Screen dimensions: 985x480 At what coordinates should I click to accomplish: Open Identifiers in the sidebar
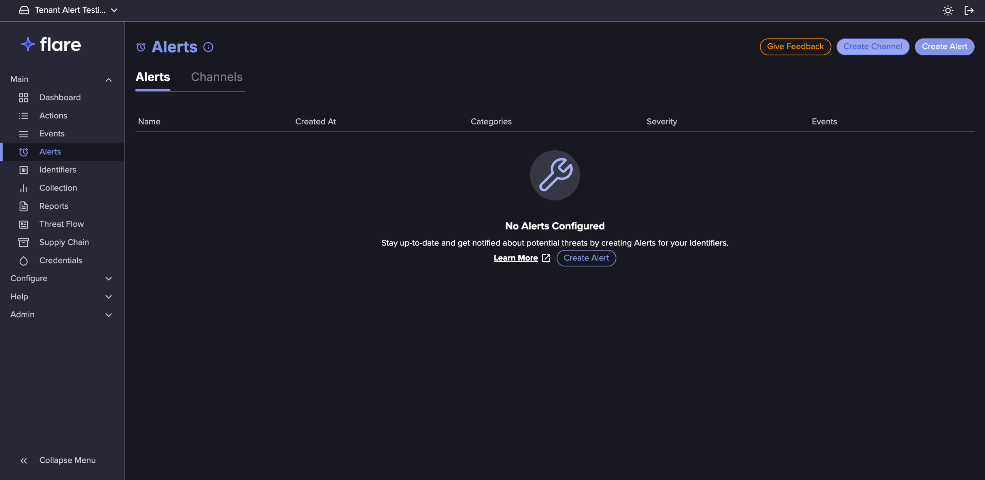coord(57,170)
